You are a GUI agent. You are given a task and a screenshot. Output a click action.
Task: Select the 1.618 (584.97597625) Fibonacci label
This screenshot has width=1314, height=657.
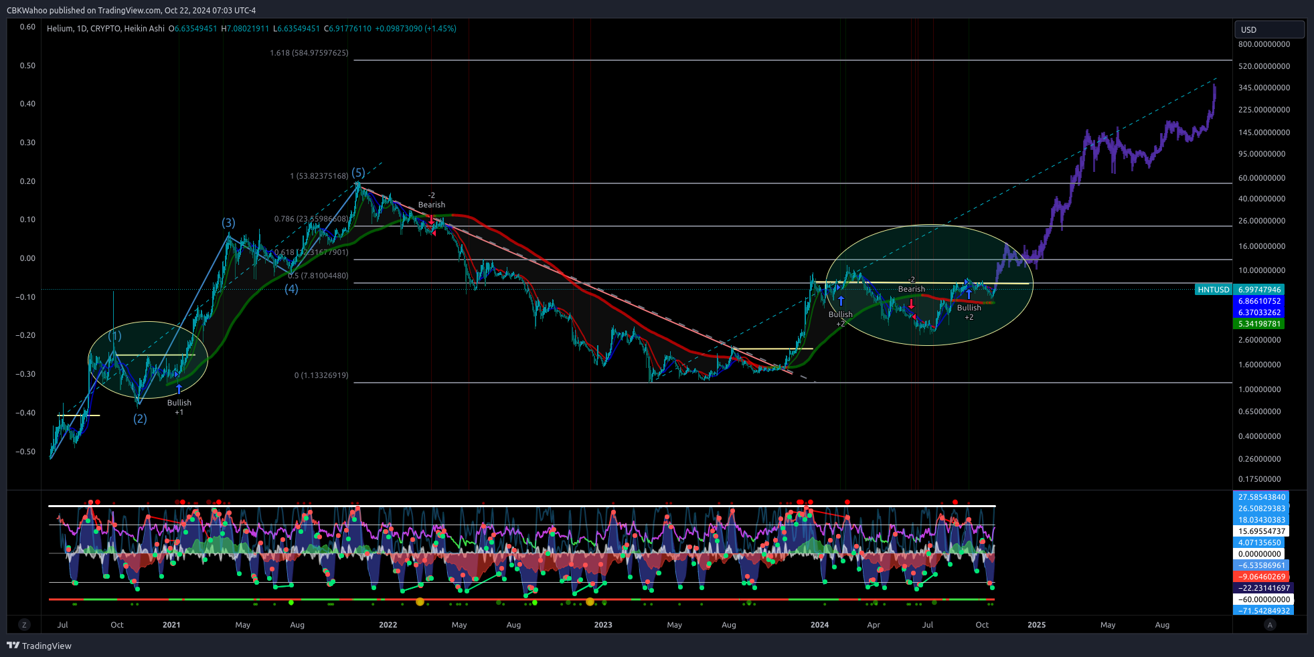[x=309, y=53]
